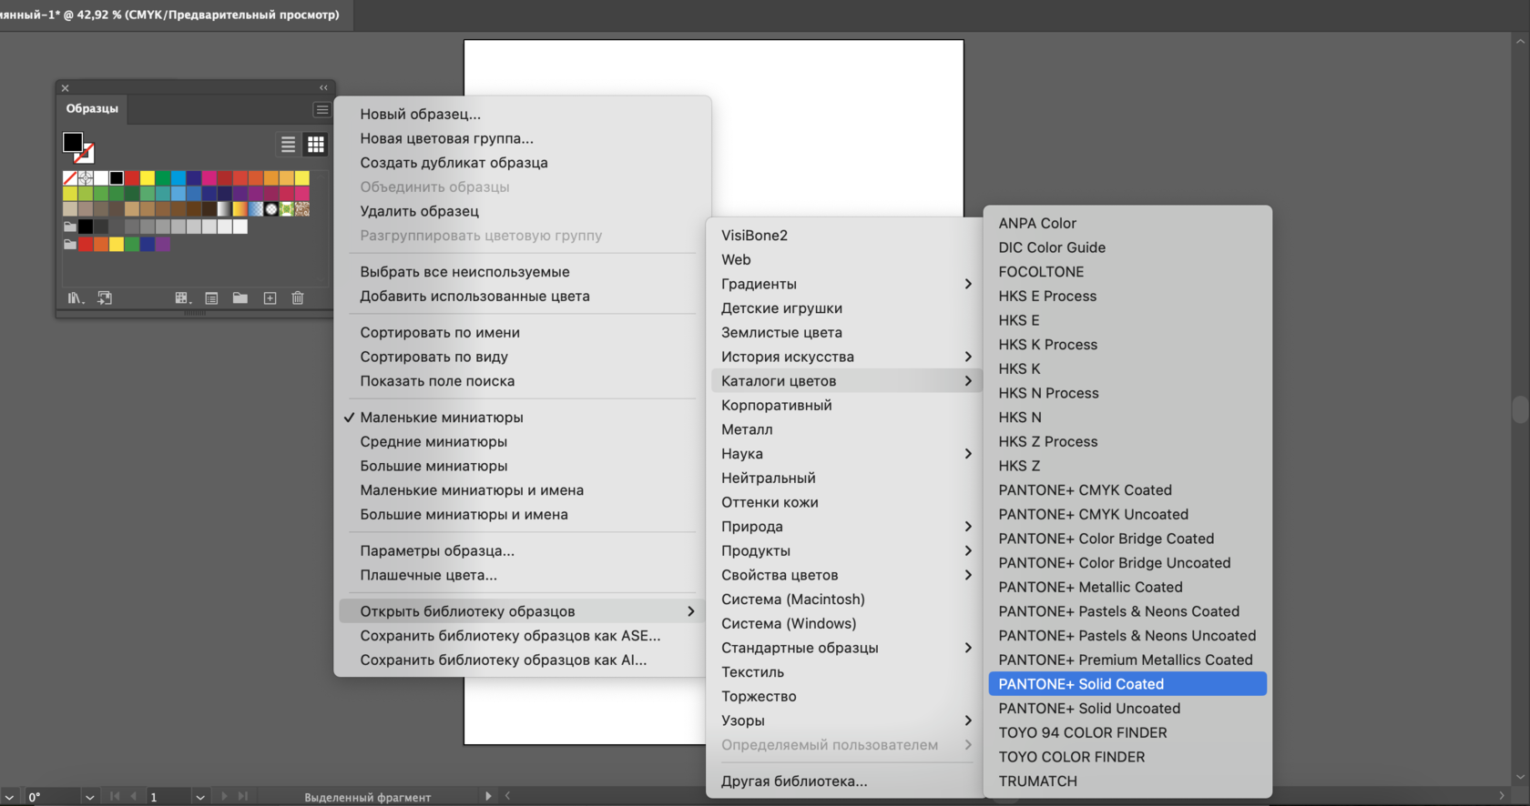Screen dimensions: 1530x806
Task: Pick the brown foliage pattern swatch
Action: tap(302, 209)
